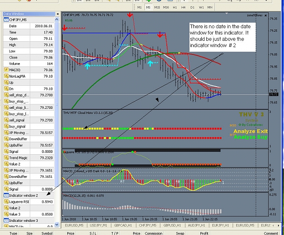Switch chart to H4 timeframe

click(x=183, y=7)
